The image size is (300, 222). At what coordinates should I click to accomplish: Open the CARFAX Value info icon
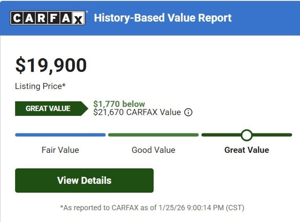(188, 112)
